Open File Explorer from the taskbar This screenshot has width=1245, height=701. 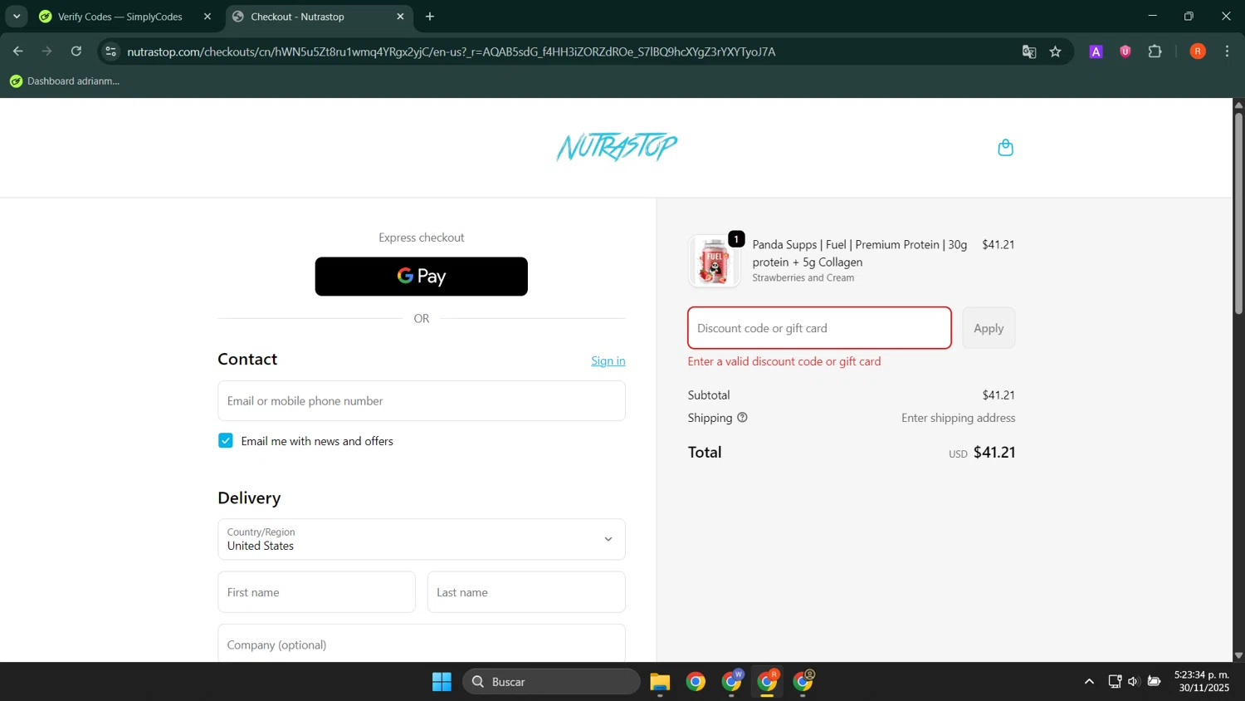660,682
